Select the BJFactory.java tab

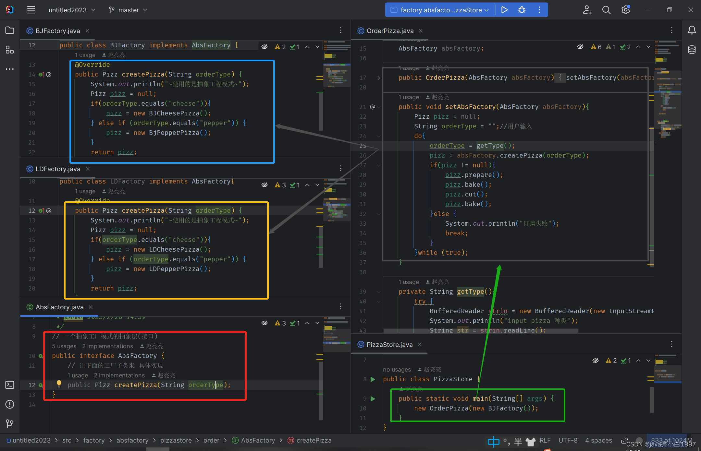pos(58,31)
